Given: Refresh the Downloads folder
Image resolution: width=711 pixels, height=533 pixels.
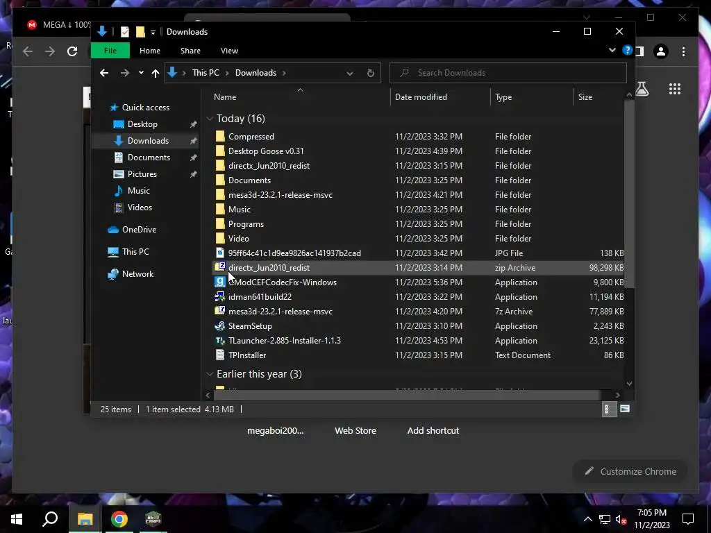Looking at the screenshot, I should (x=371, y=73).
